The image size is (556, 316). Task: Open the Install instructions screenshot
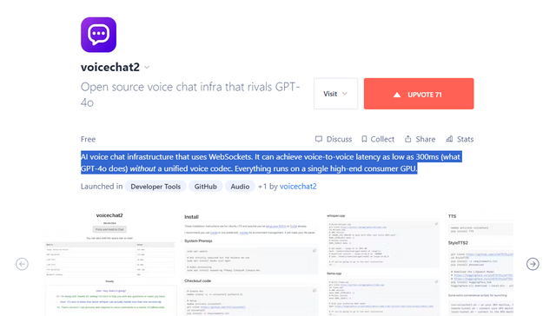click(251, 264)
